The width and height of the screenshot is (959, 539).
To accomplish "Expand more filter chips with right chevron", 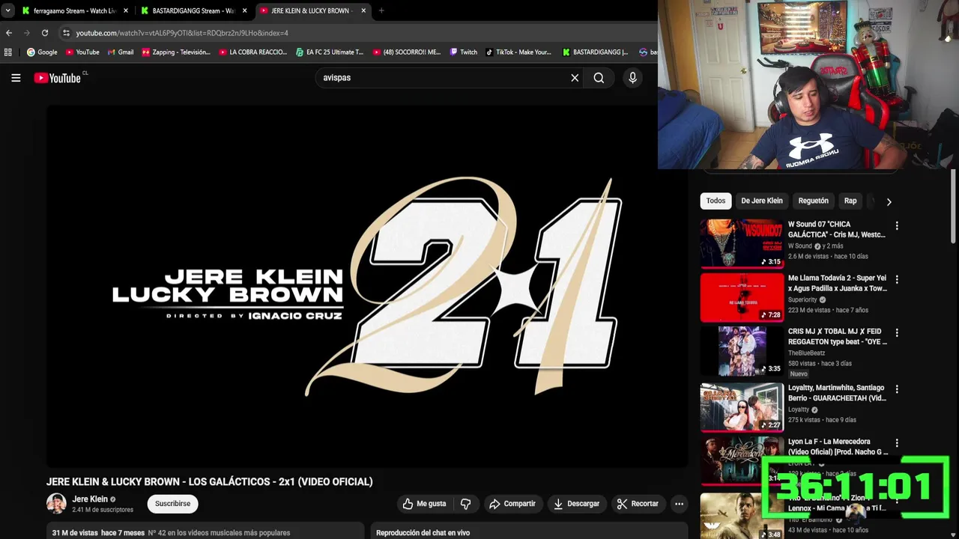I will pos(889,201).
